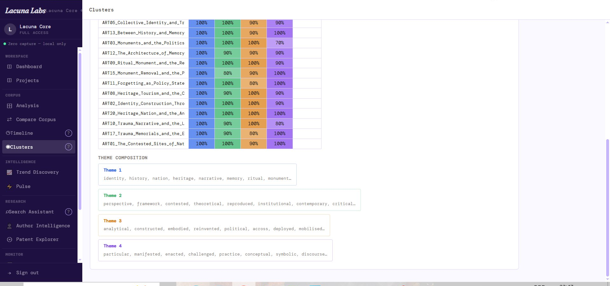This screenshot has height=286, width=610.
Task: Click purple 80% cell for ART10_Trauma_Narrative
Action: pos(280,124)
